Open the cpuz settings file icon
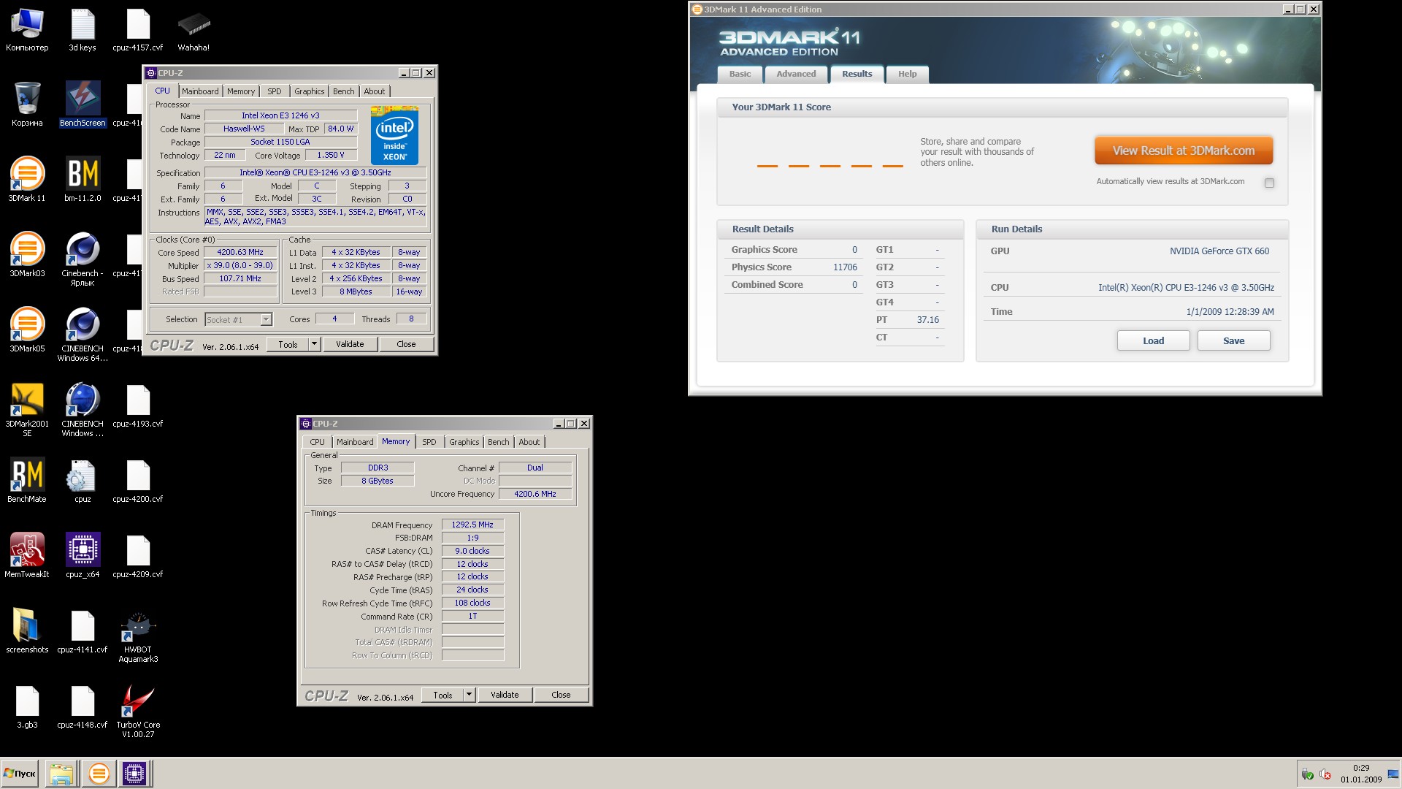The image size is (1402, 789). [x=83, y=481]
